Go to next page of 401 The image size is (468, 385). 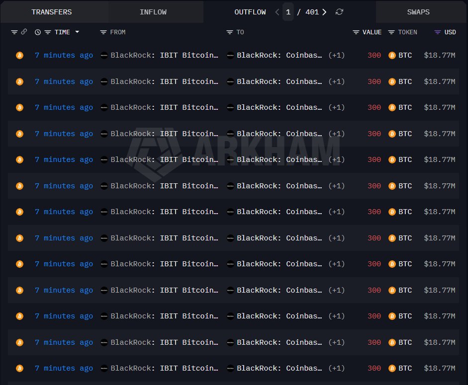click(x=324, y=12)
